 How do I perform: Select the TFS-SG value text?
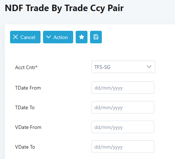pyautogui.click(x=103, y=67)
